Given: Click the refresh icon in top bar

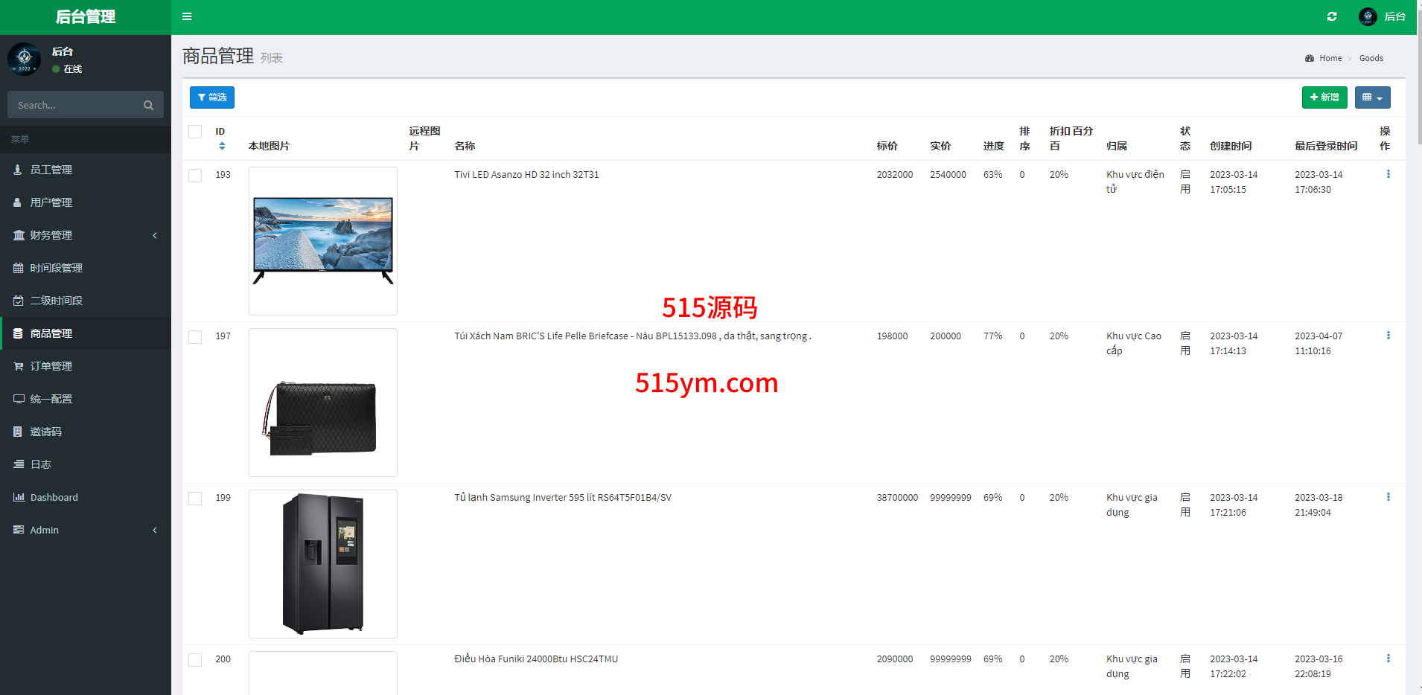Looking at the screenshot, I should [1332, 16].
